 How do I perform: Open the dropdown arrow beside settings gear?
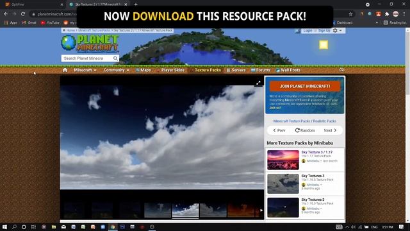point(340,31)
